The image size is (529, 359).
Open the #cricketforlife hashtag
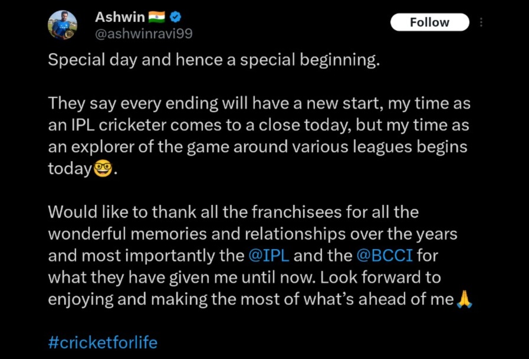tap(103, 342)
